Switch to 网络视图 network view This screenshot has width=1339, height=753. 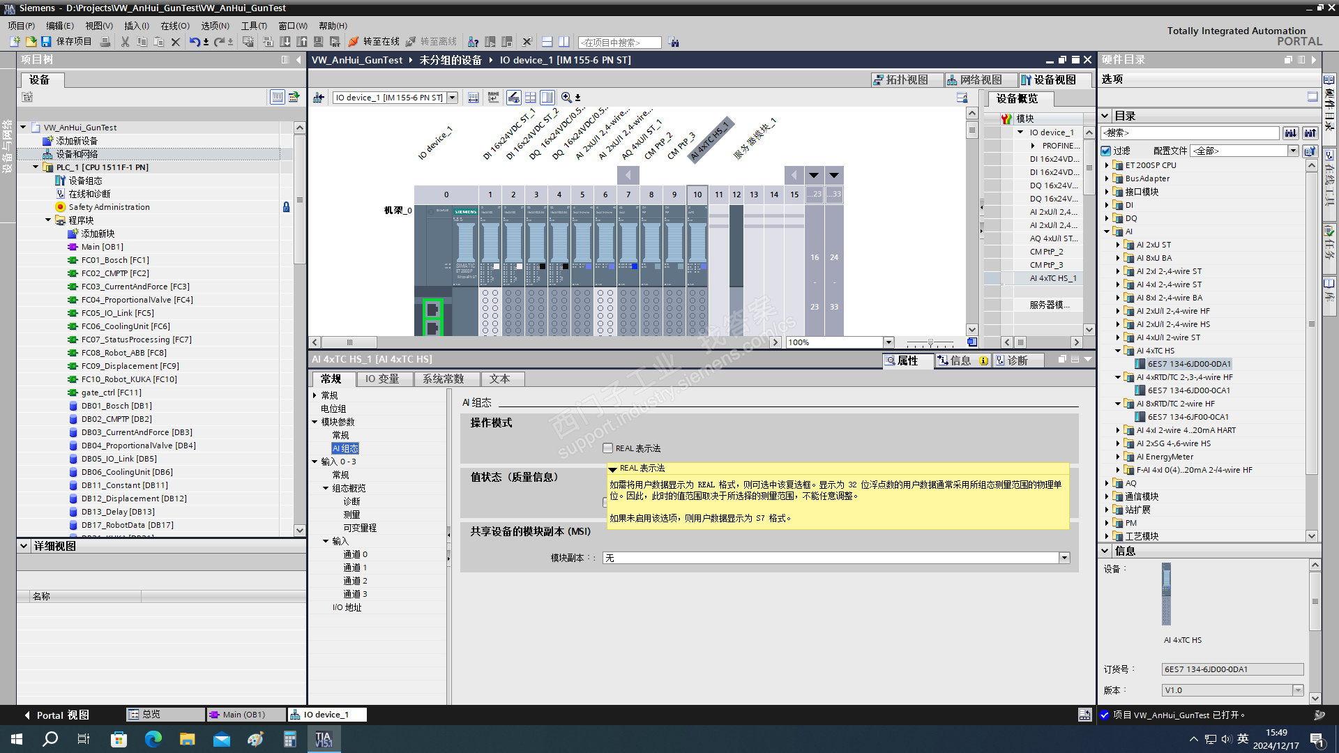[975, 80]
